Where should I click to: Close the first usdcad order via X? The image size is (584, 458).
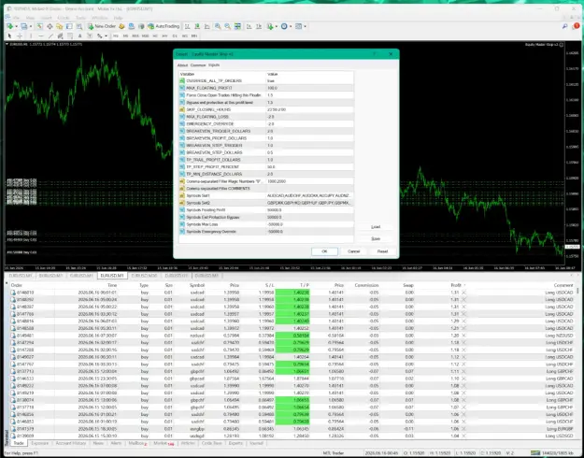click(x=463, y=293)
